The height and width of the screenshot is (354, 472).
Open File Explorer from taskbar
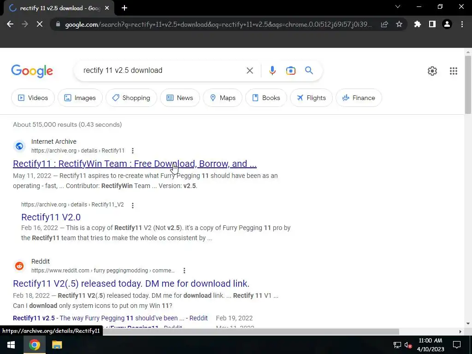pos(57,345)
